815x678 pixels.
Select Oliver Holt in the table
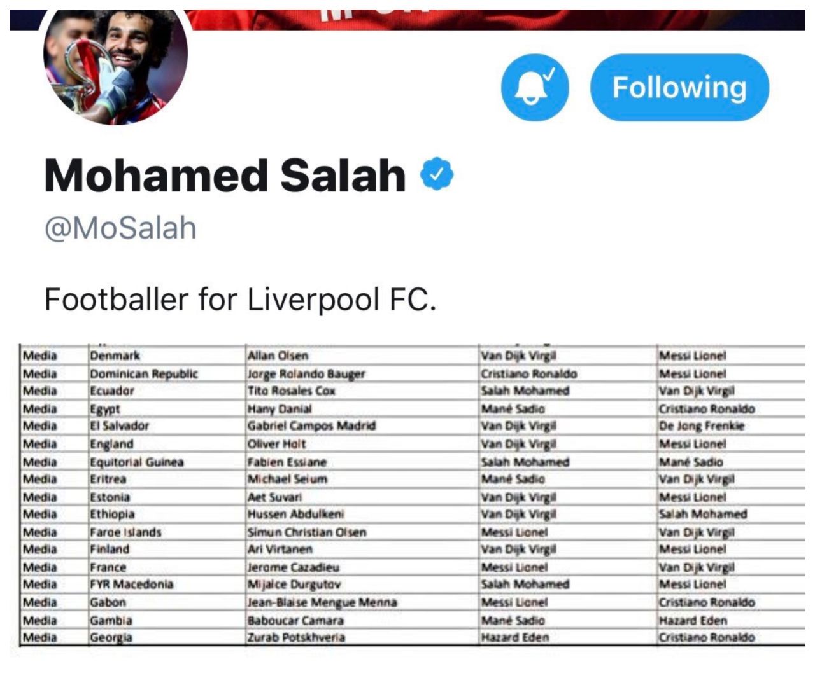(x=362, y=444)
